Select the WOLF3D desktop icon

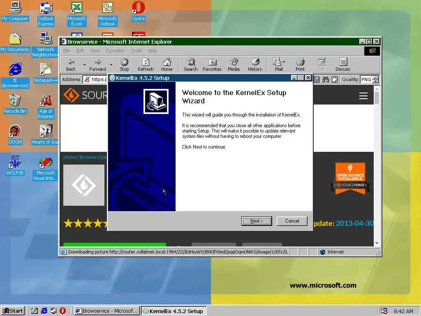click(15, 166)
